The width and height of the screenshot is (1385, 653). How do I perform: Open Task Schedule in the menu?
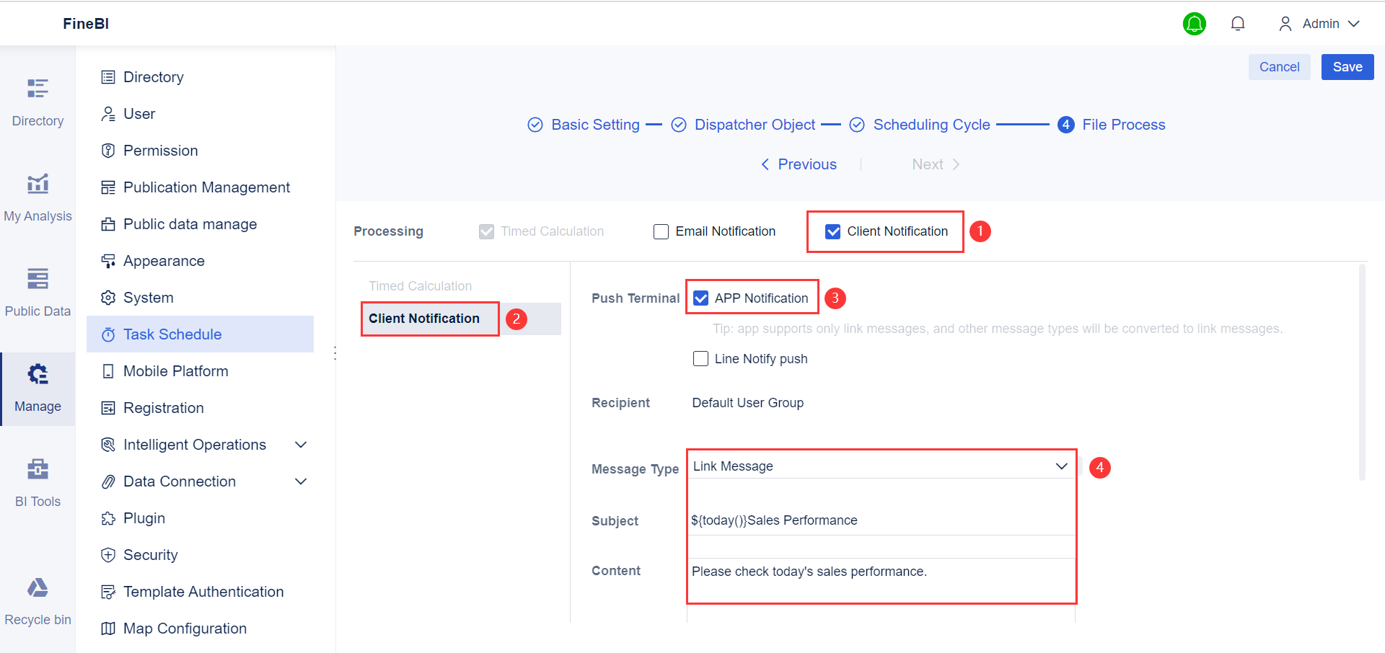pyautogui.click(x=172, y=334)
